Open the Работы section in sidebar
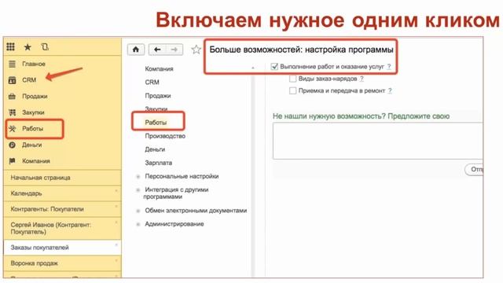503x283 pixels. [x=32, y=129]
